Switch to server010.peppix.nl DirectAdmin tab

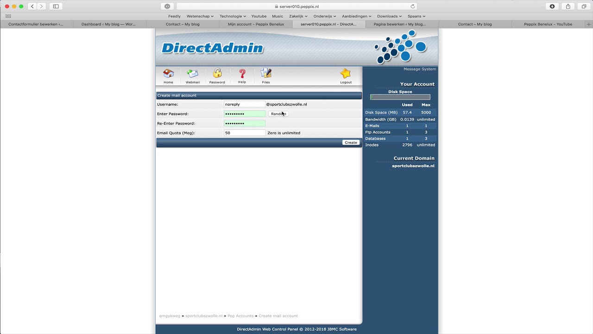point(328,24)
